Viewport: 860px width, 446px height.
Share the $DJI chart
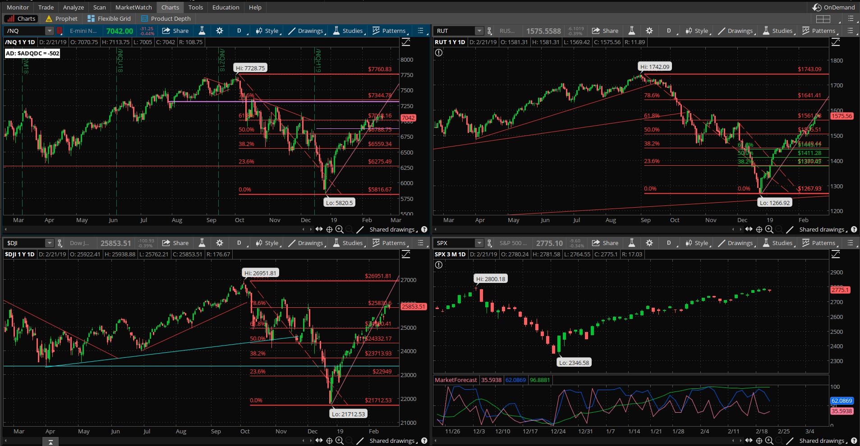point(175,243)
